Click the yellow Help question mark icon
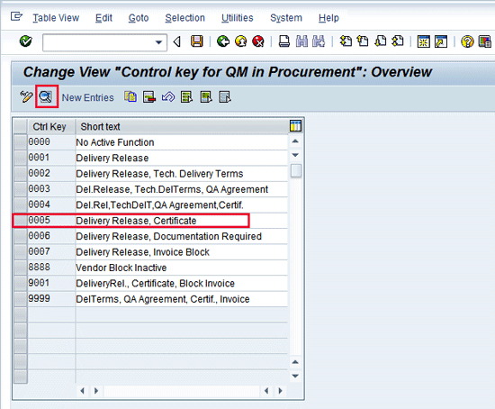The width and height of the screenshot is (495, 409). (x=467, y=41)
